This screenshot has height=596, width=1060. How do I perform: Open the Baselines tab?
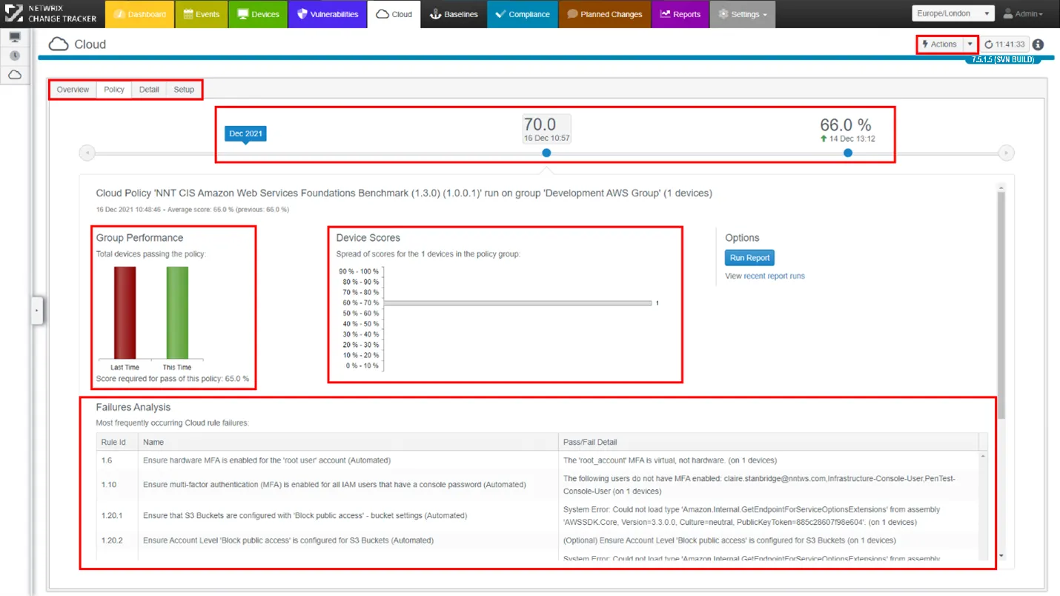click(x=454, y=14)
